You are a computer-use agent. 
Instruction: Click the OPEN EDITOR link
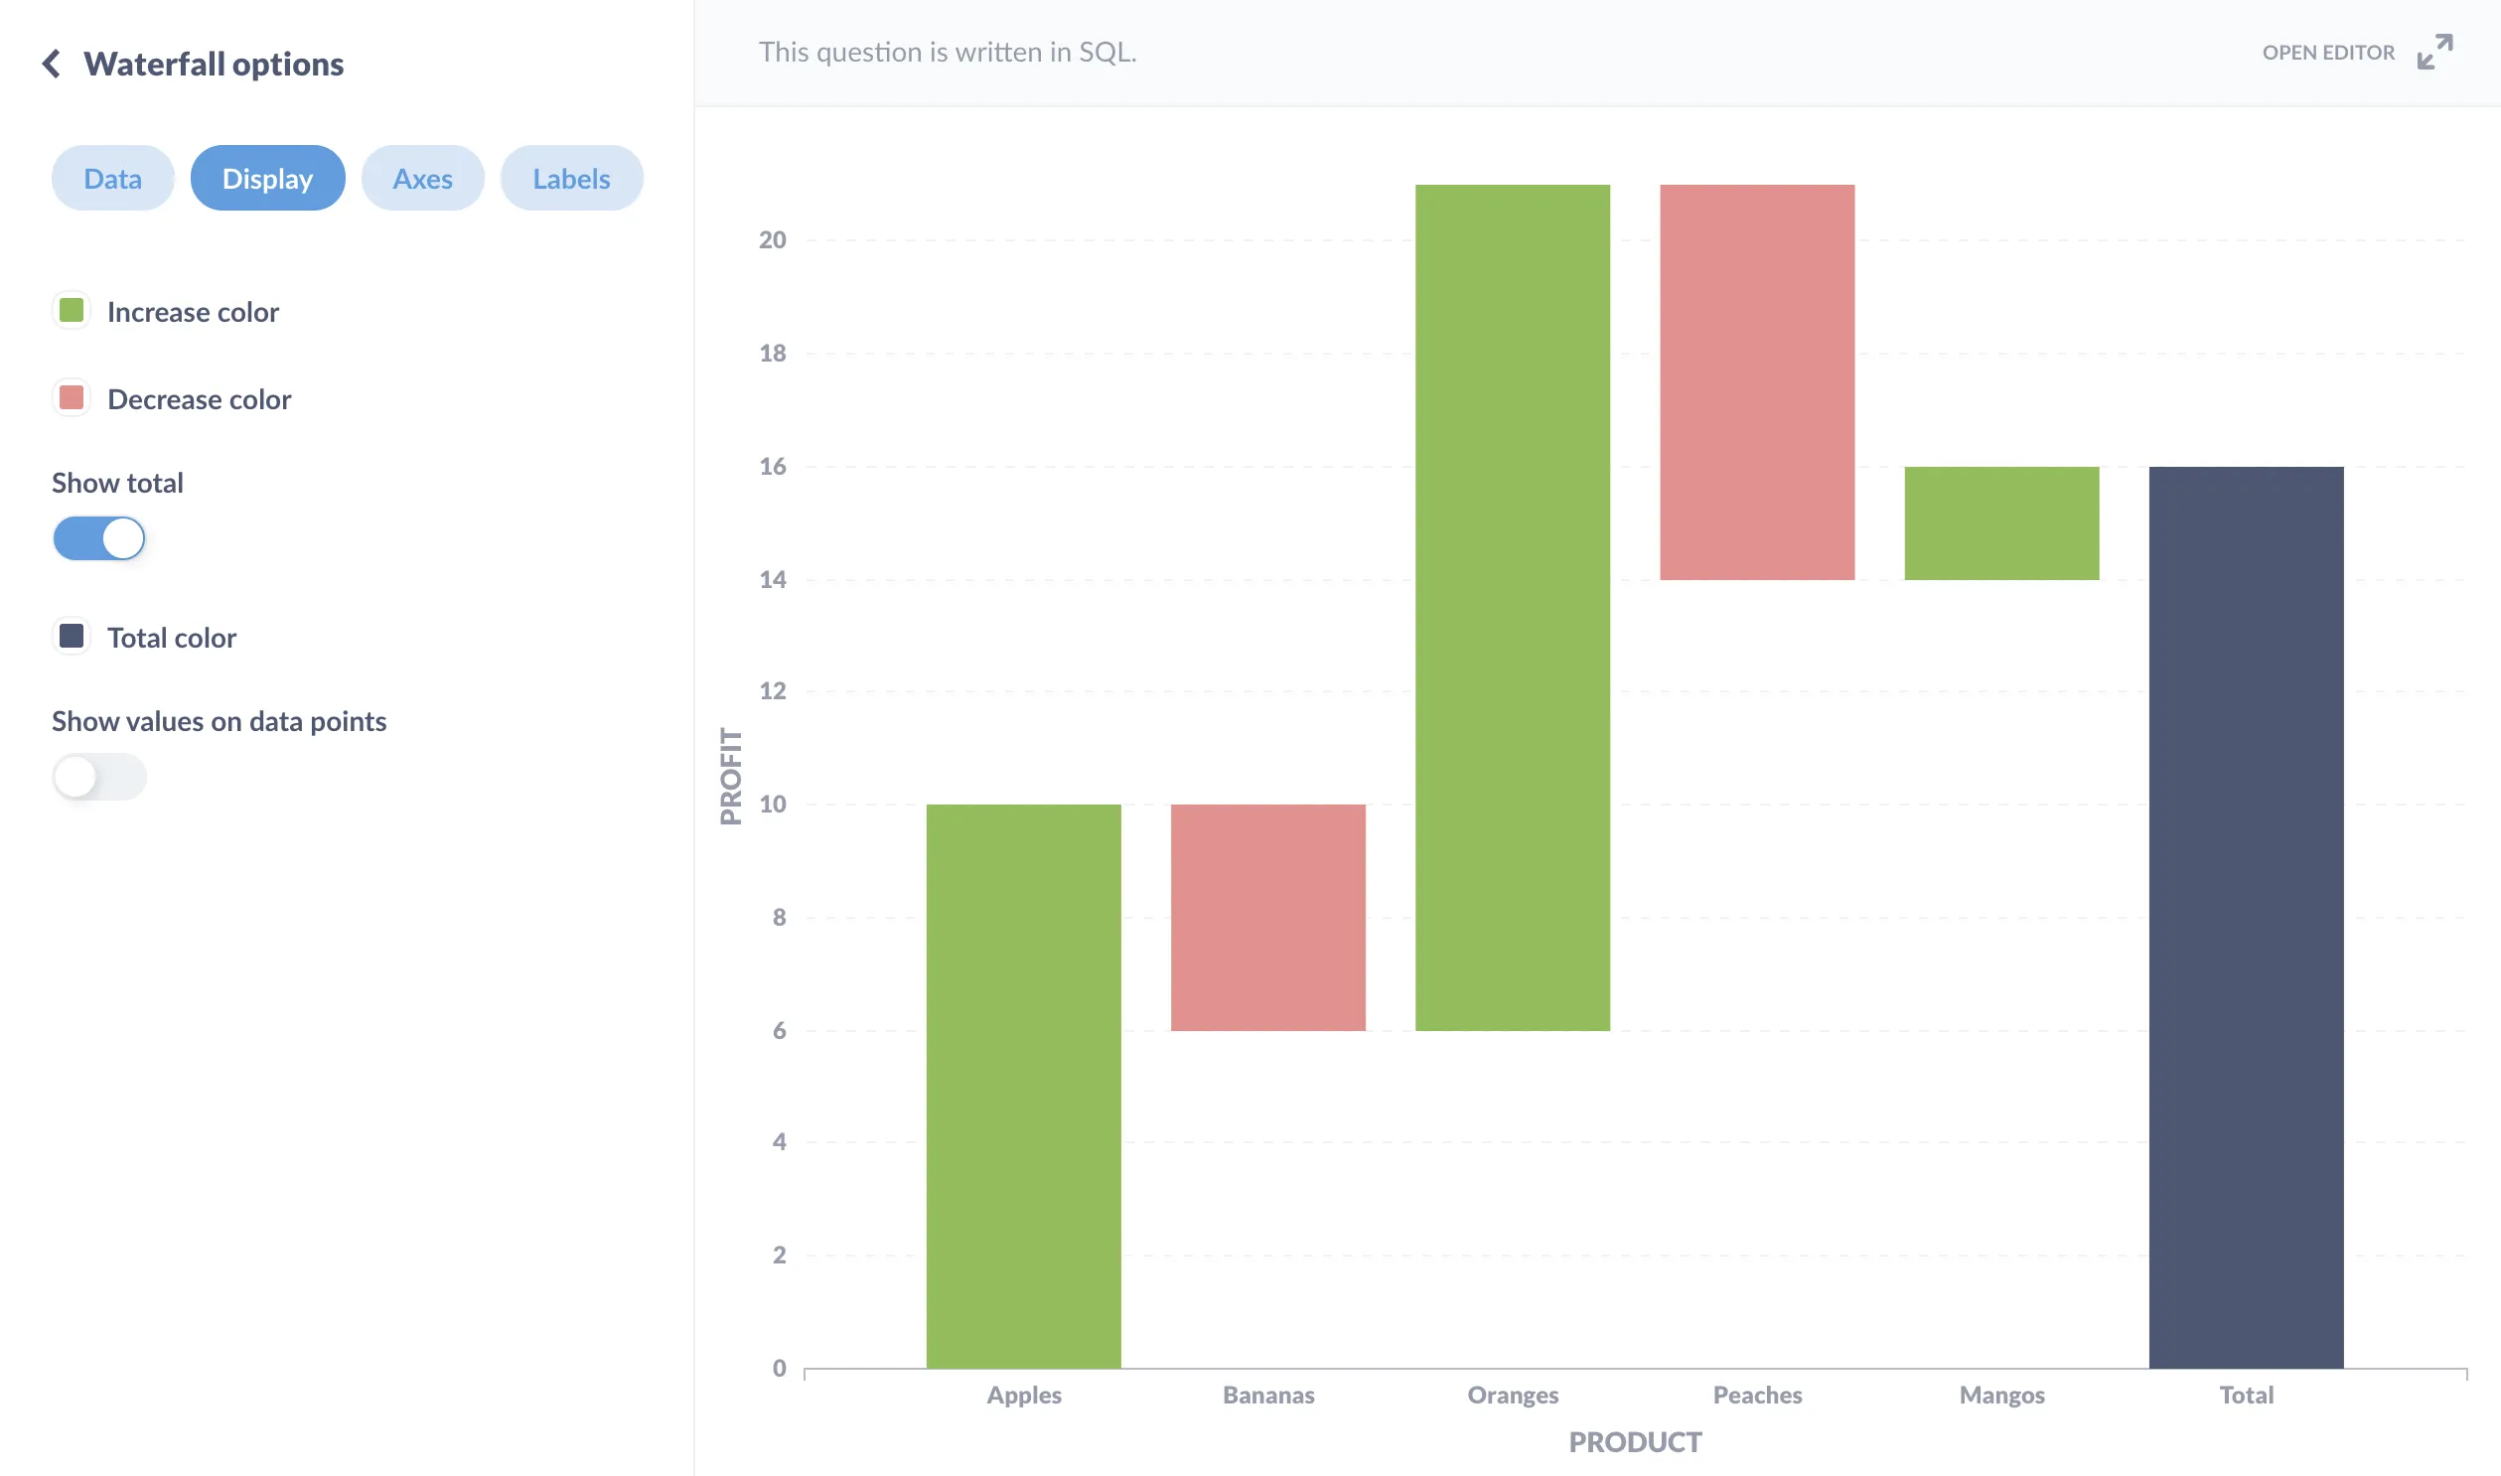tap(2328, 53)
